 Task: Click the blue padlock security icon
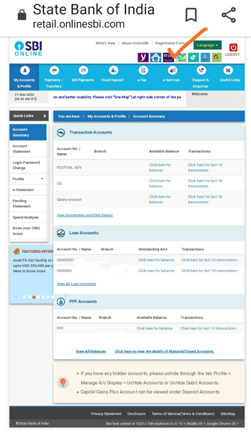click(x=205, y=57)
